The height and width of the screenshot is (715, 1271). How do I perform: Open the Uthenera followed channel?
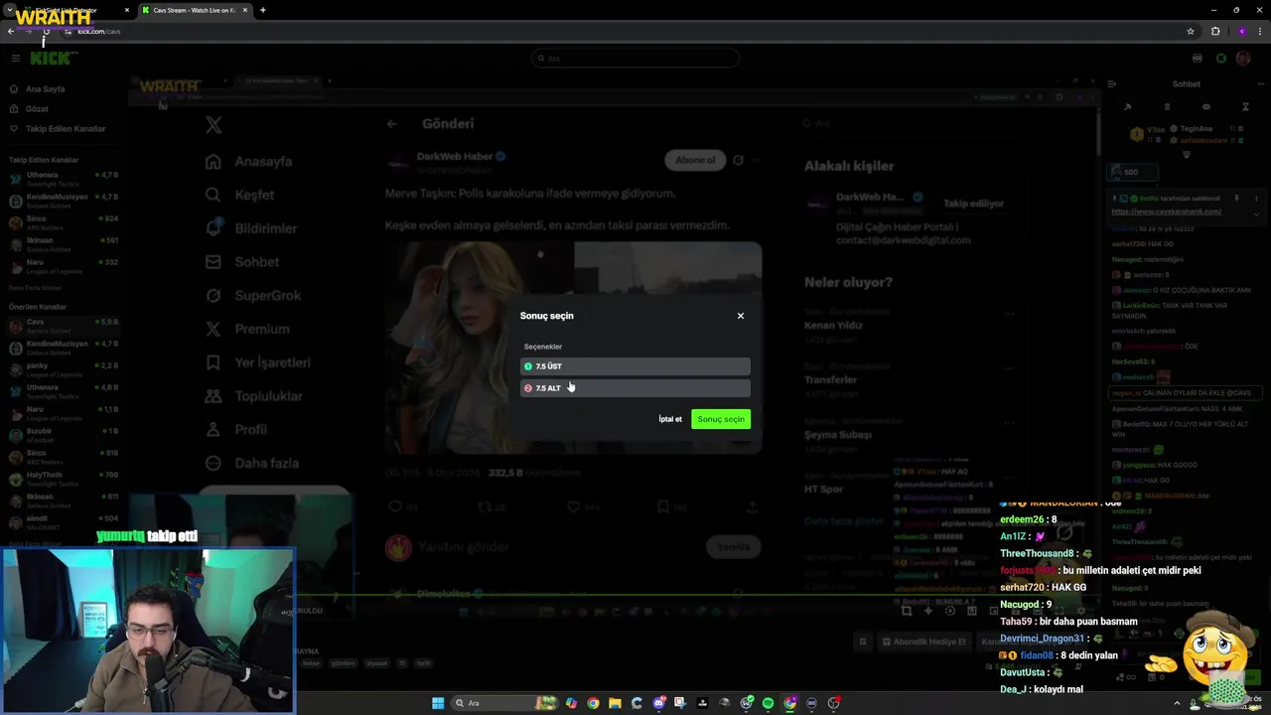point(63,179)
